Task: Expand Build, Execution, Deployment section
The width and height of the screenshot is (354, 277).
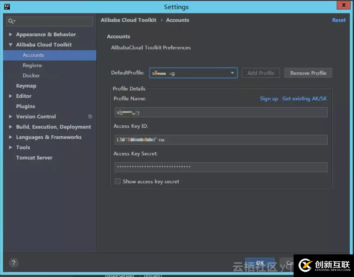Action: [x=11, y=127]
